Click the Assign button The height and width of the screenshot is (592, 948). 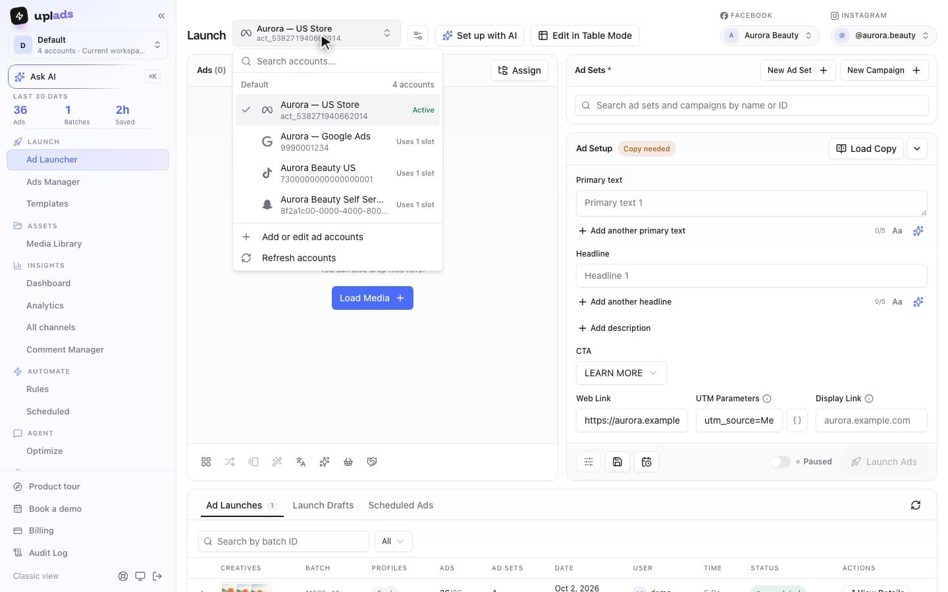(x=519, y=70)
